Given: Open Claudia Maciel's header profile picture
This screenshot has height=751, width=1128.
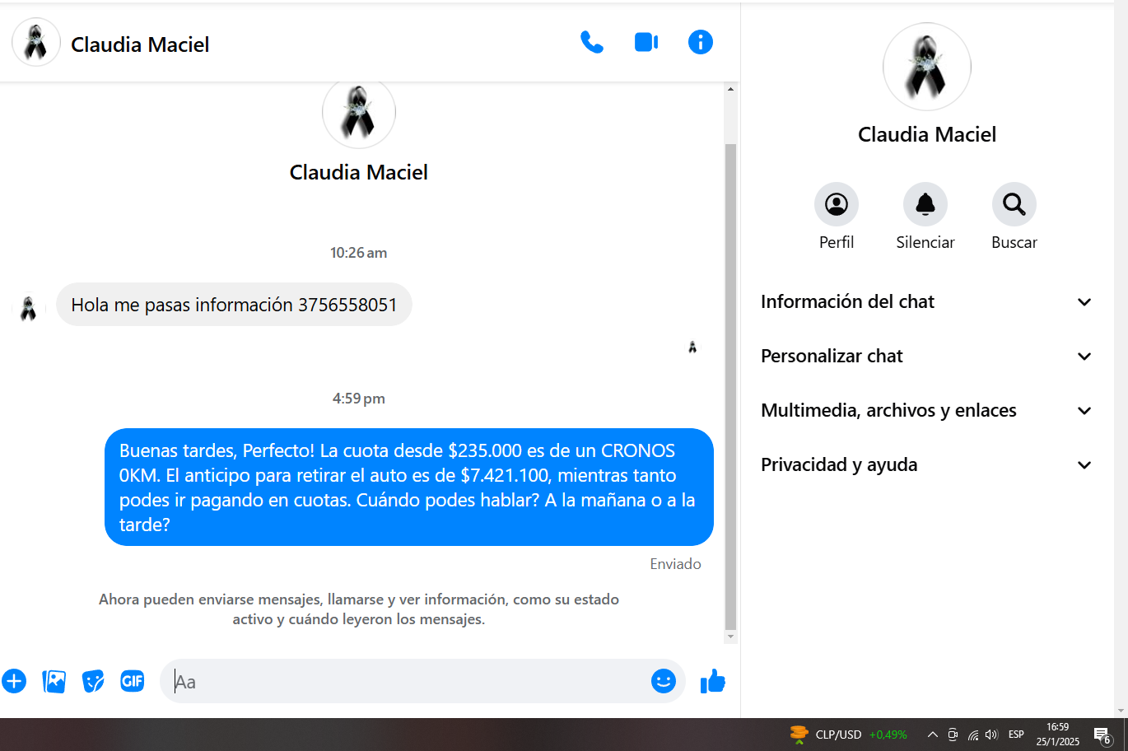Looking at the screenshot, I should click(x=36, y=42).
